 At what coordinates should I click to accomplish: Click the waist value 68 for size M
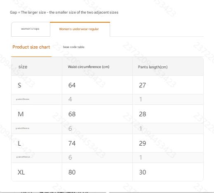pos(72,114)
